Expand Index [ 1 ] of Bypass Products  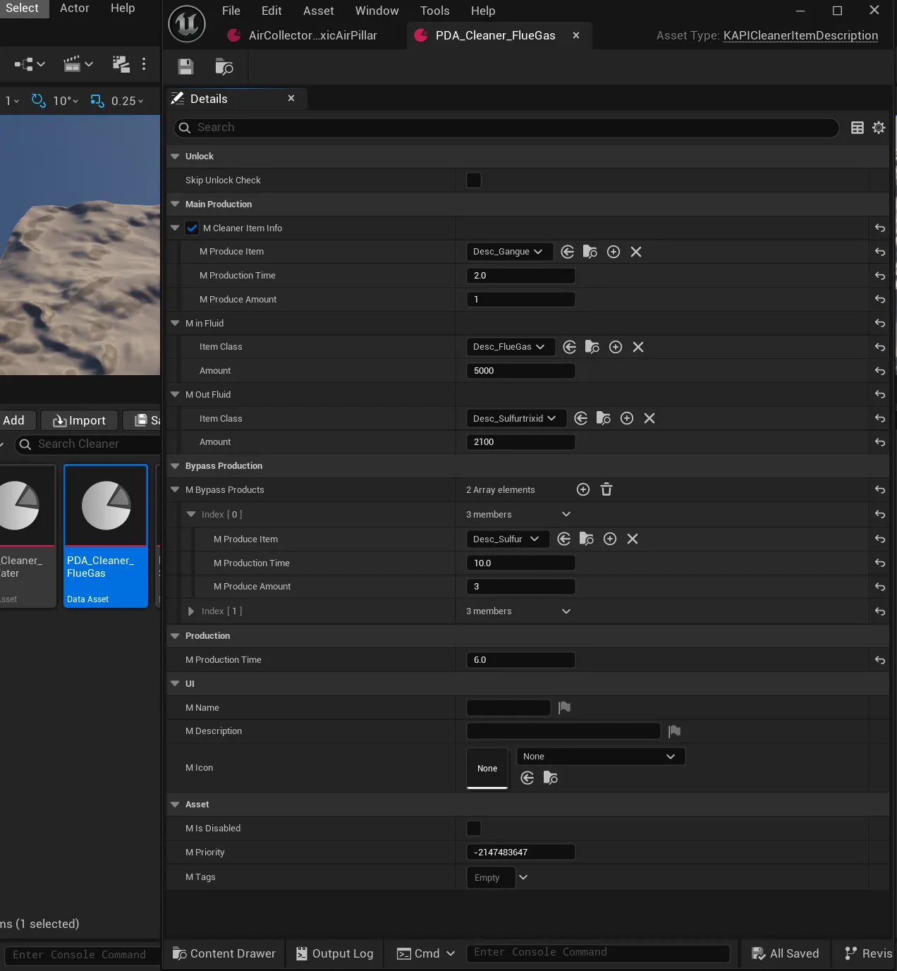click(191, 611)
